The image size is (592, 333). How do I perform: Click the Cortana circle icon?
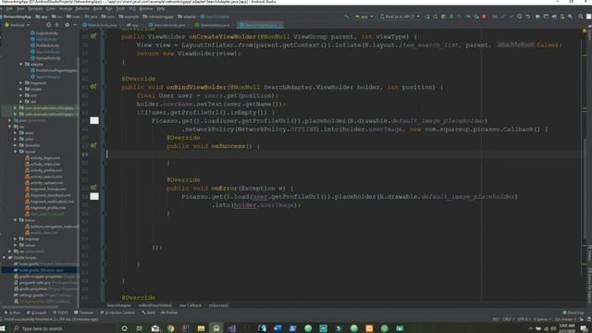[x=124, y=328]
